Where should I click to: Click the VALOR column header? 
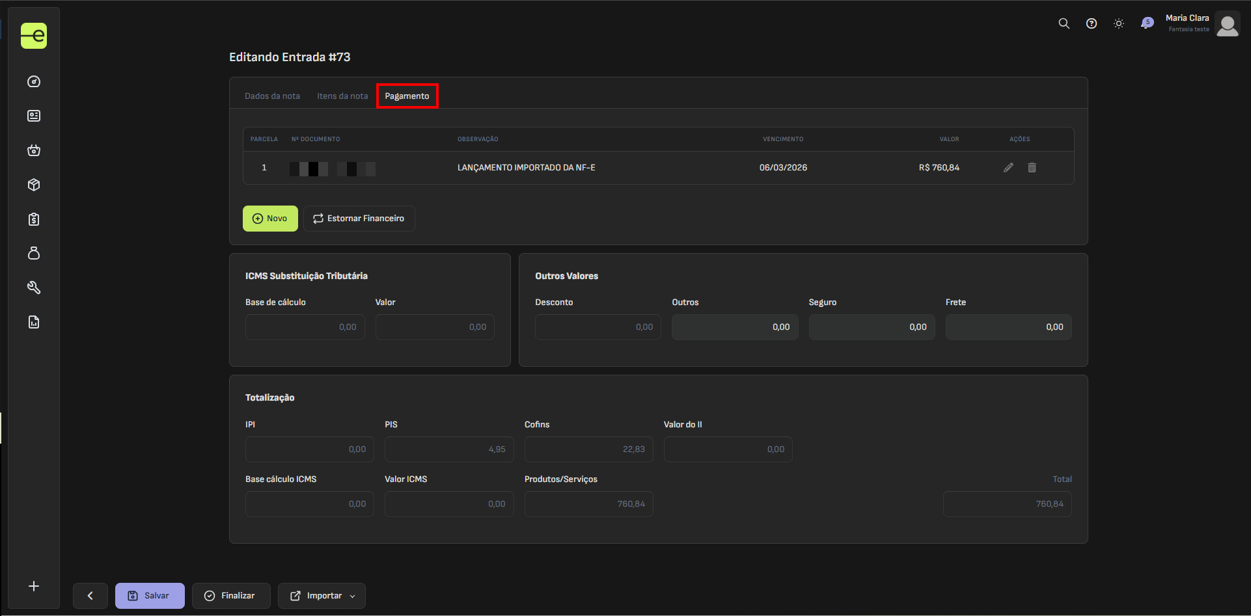tap(949, 139)
